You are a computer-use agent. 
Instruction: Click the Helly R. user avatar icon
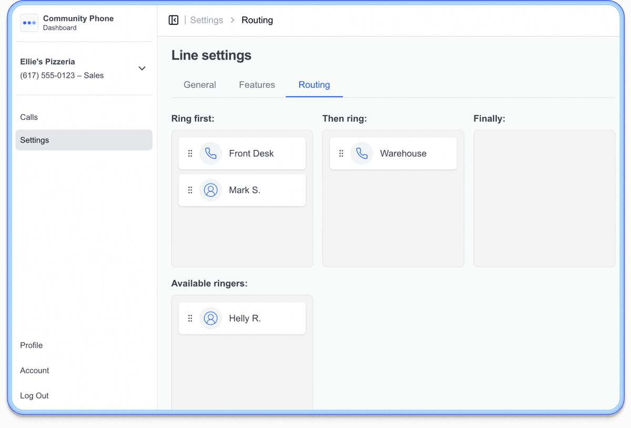pos(211,318)
